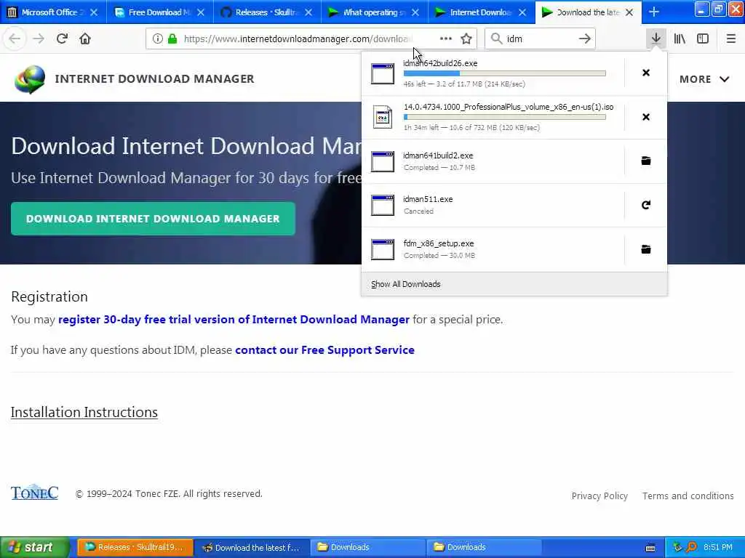The image size is (745, 558).
Task: Open the Firefox hamburger menu
Action: tap(730, 39)
